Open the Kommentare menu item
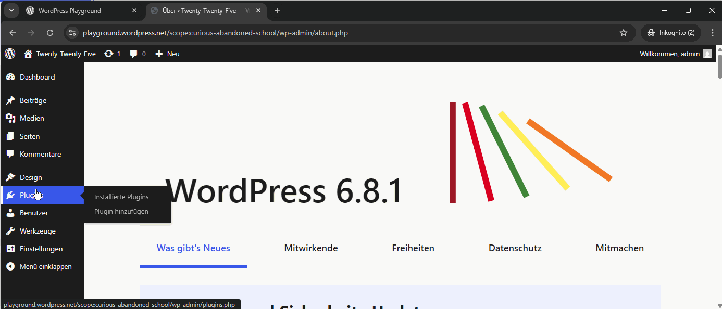This screenshot has height=309, width=722. [x=42, y=154]
